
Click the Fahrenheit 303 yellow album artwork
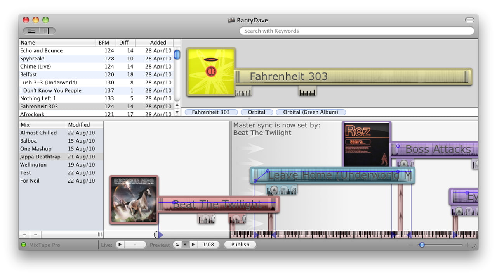(x=211, y=72)
